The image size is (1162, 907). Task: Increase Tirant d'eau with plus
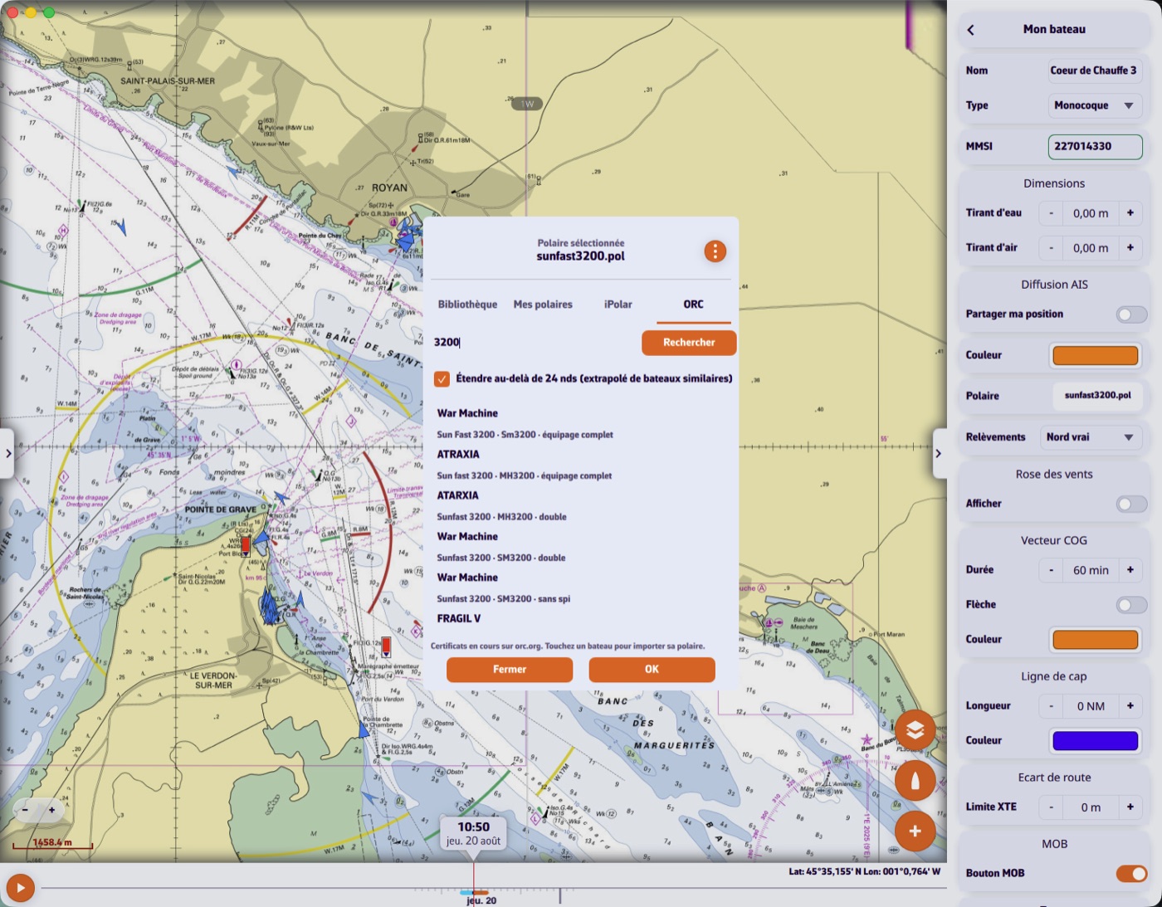pos(1130,213)
